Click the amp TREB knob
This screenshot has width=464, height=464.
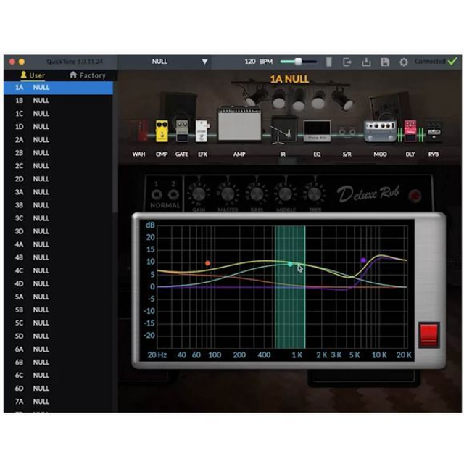click(314, 194)
